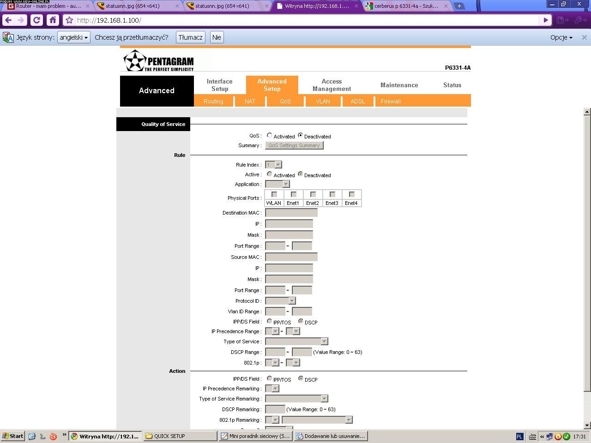Set QoS to Activated

pyautogui.click(x=269, y=136)
